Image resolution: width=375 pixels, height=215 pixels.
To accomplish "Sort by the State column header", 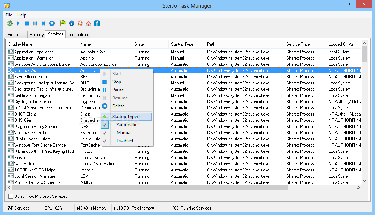I will [x=150, y=44].
